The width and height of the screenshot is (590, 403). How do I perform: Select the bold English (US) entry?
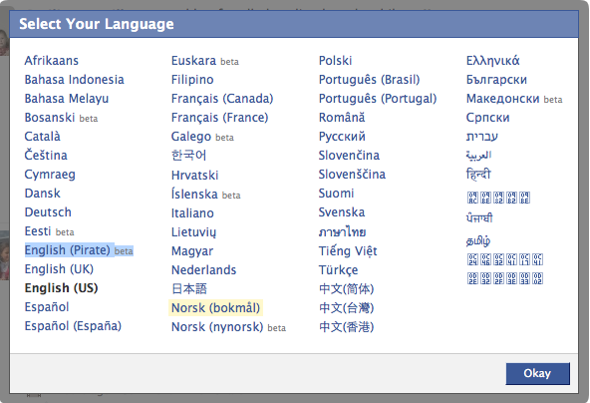[x=62, y=287]
